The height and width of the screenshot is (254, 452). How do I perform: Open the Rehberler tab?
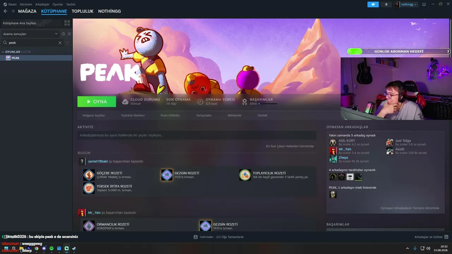(x=234, y=115)
